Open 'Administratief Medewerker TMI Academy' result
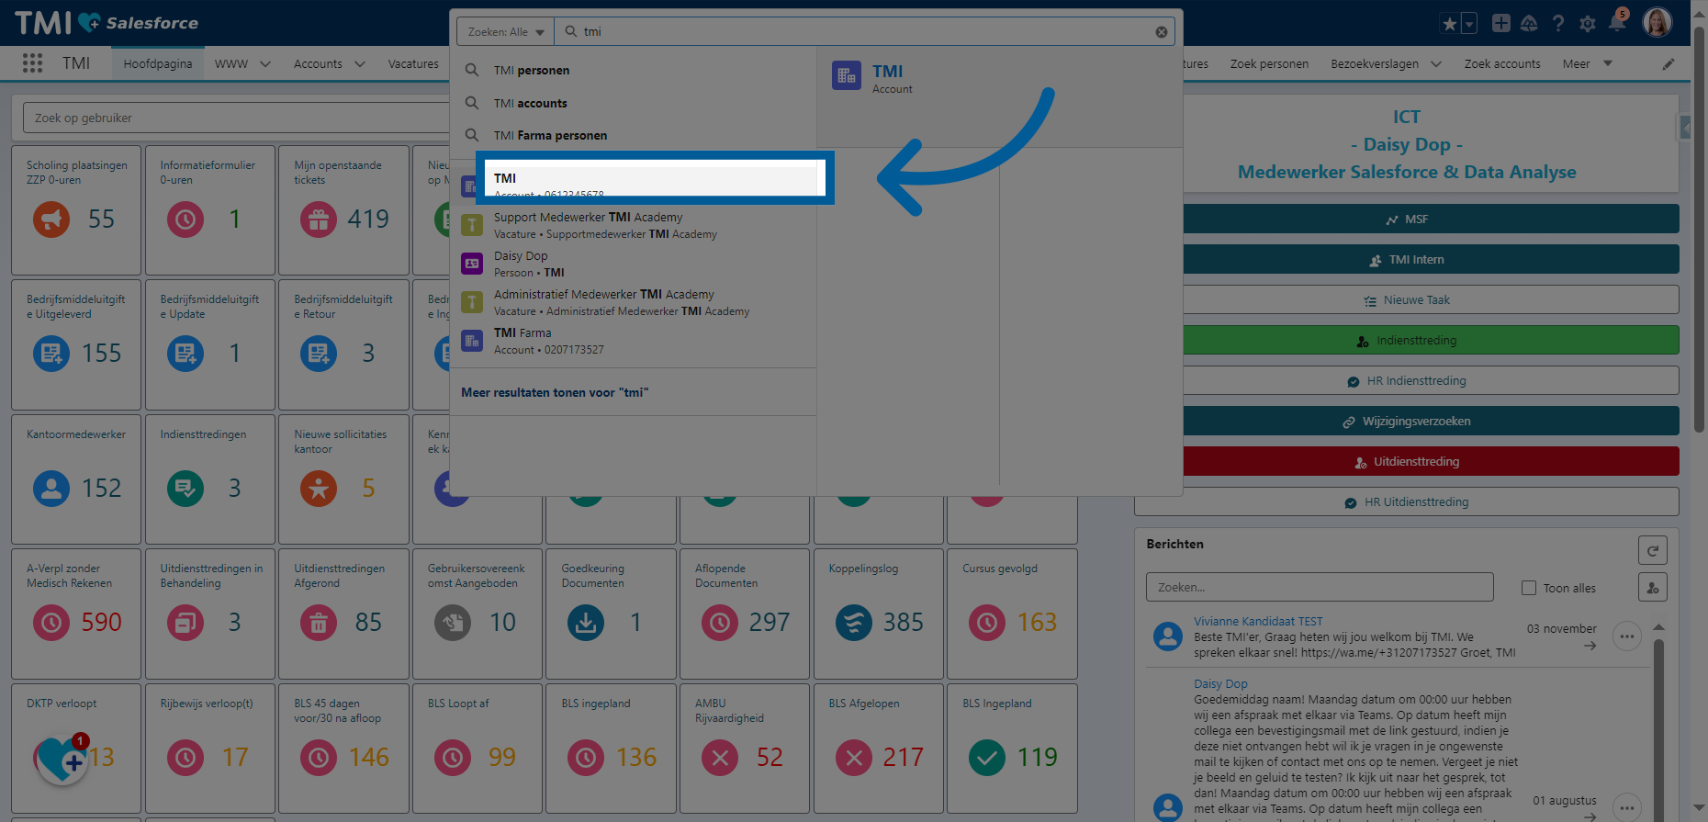This screenshot has height=822, width=1708. click(634, 302)
